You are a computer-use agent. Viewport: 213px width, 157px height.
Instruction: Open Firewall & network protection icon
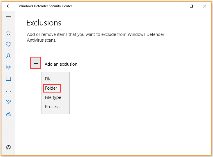pos(8,67)
